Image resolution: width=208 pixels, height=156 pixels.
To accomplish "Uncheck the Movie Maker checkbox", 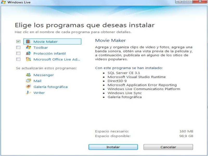I will 18,42.
